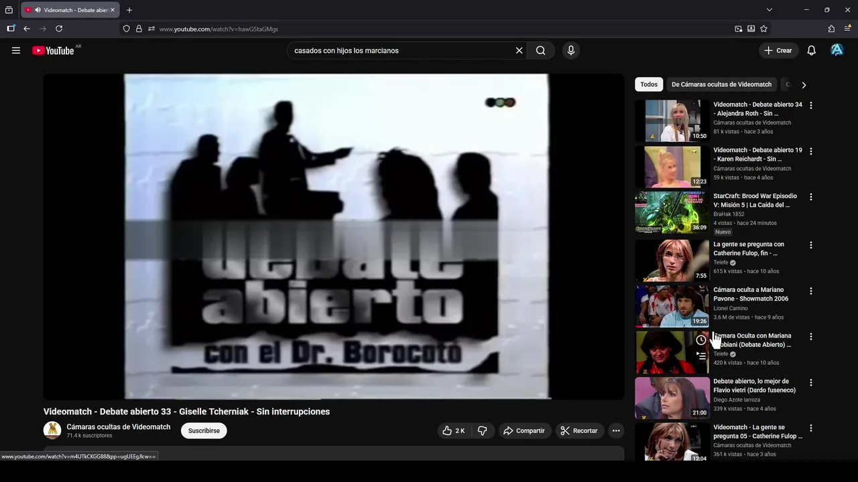The image size is (858, 482).
Task: Open the YouTube hamburger guide menu
Action: coord(16,50)
